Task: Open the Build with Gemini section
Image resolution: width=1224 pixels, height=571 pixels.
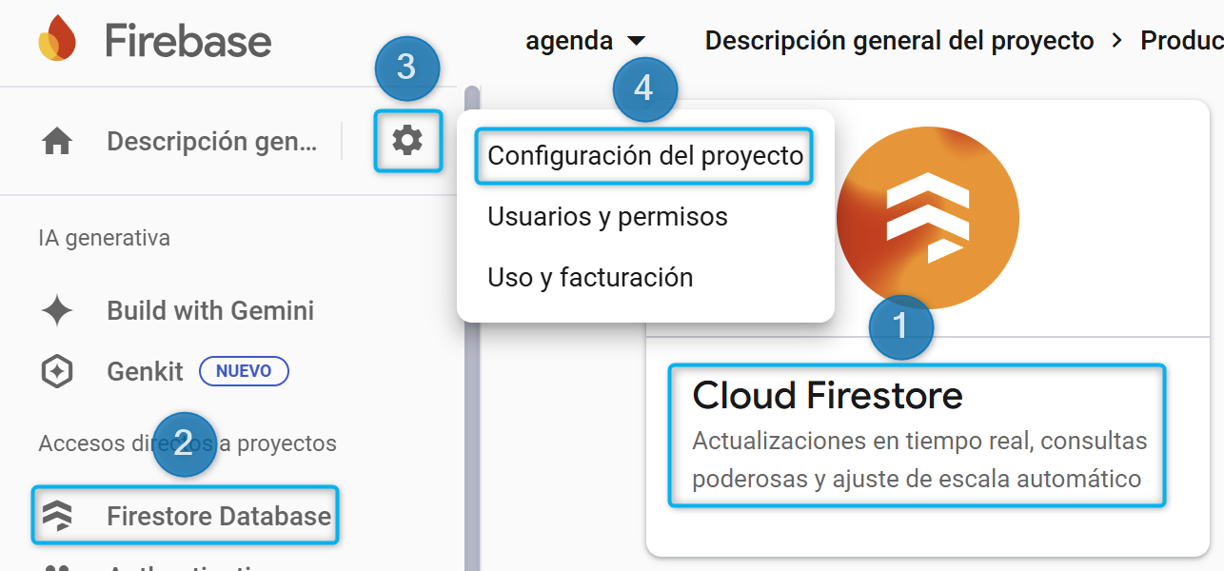Action: coord(209,310)
